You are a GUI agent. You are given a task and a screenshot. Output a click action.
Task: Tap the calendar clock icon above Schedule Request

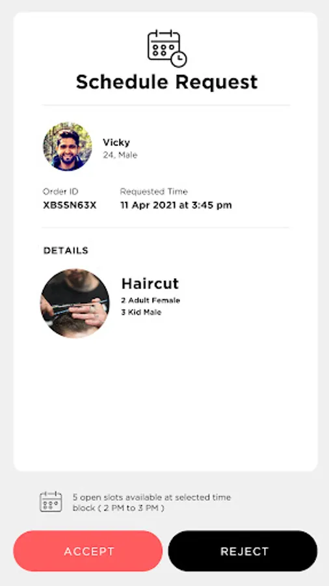pyautogui.click(x=167, y=48)
